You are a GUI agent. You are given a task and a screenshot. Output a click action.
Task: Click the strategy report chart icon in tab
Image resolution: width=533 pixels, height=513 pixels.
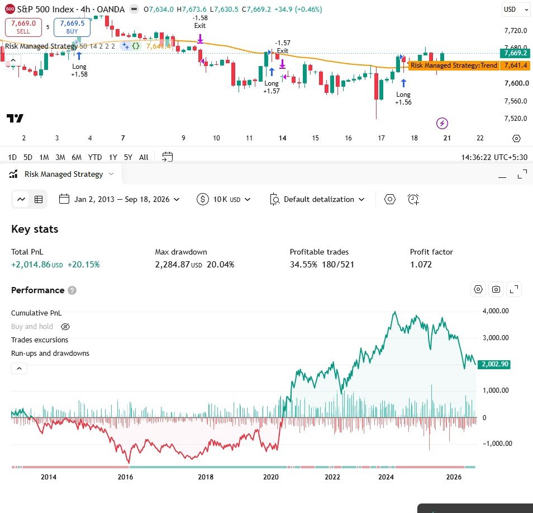13,174
